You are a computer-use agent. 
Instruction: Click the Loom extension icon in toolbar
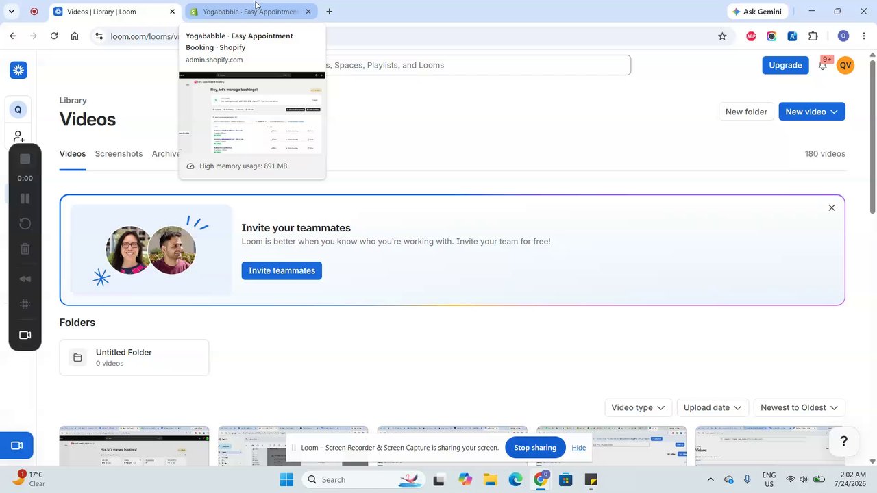click(771, 36)
